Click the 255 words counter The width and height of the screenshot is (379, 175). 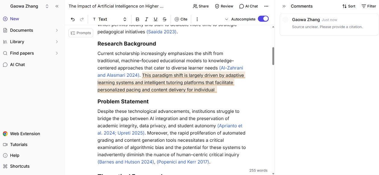pos(258,170)
